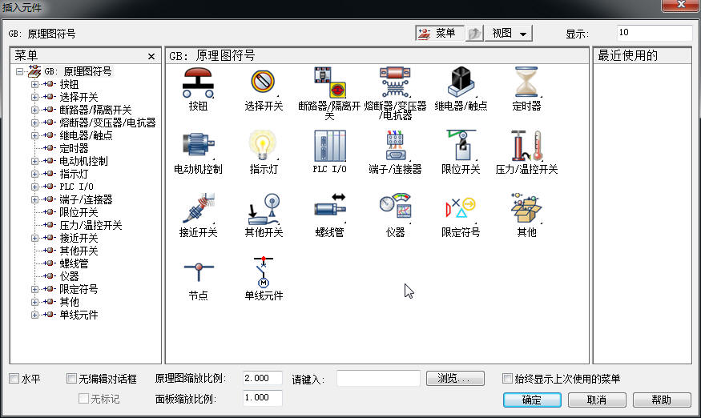Click the 电动机控制 motor control icon
Image resolution: width=701 pixels, height=418 pixels.
coord(198,146)
